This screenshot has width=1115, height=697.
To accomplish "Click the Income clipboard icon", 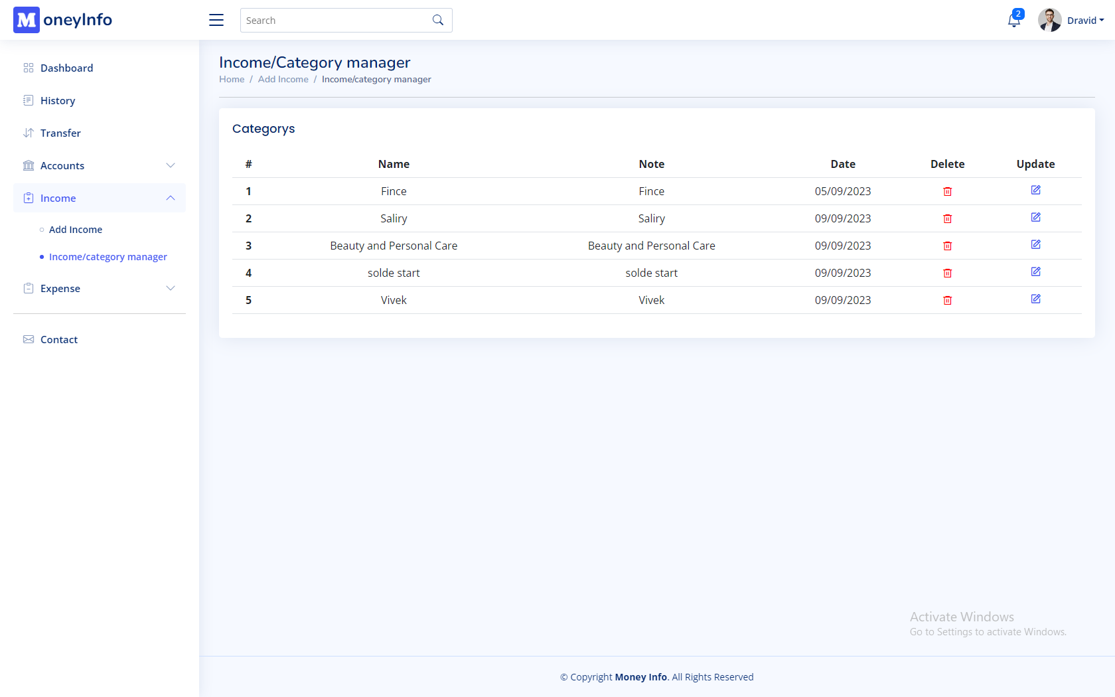I will click(x=29, y=198).
